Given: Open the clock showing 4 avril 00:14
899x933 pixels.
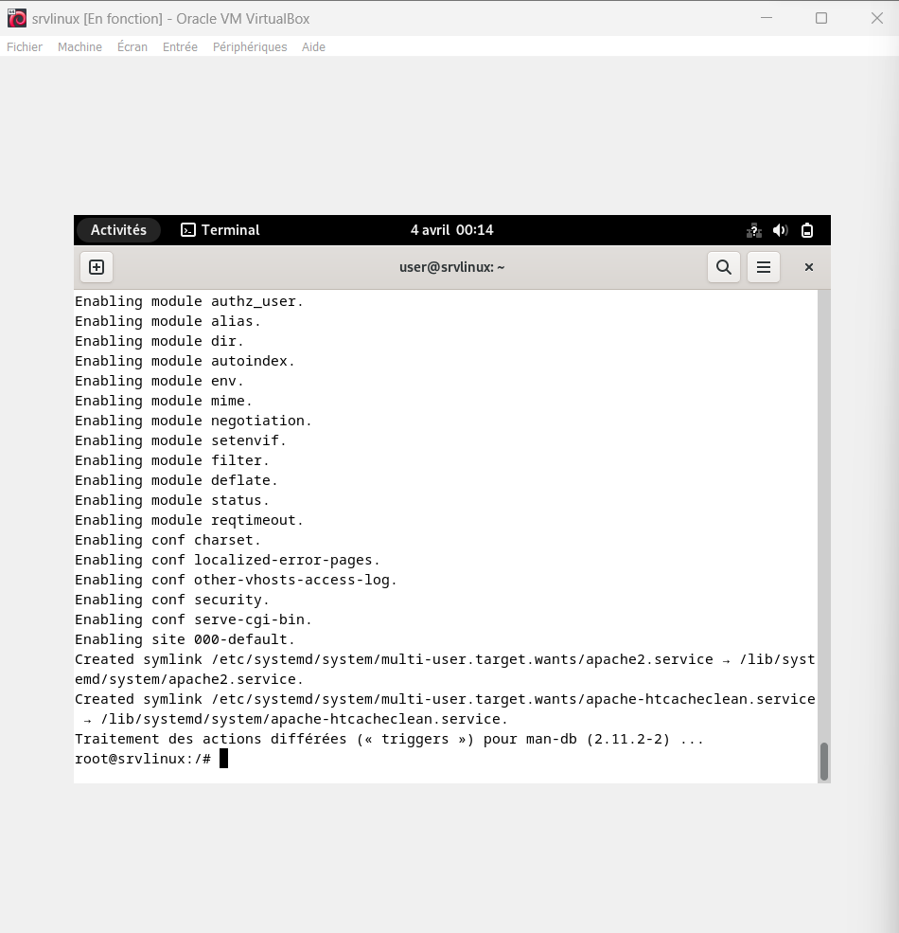Looking at the screenshot, I should pos(451,230).
